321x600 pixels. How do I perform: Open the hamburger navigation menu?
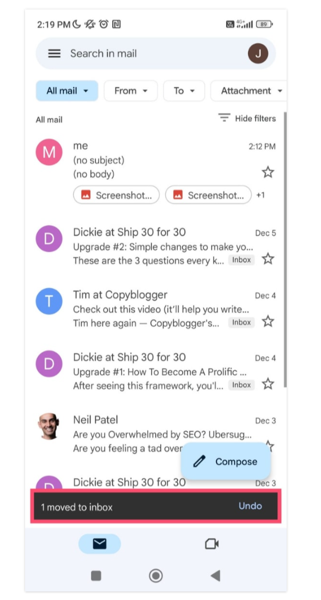pos(54,54)
